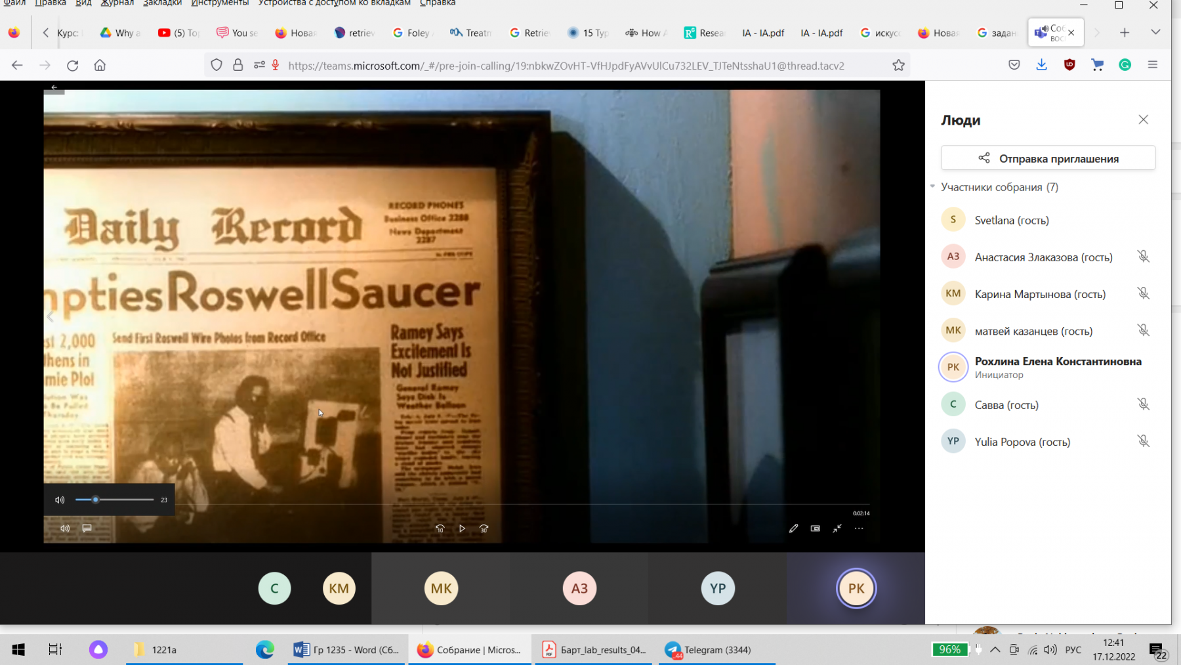Skip forward 30 seconds in the video
The width and height of the screenshot is (1181, 665).
point(484,528)
